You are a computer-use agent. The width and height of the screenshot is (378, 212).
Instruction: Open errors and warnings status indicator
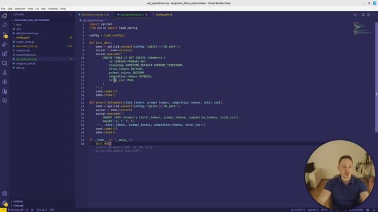(42, 210)
